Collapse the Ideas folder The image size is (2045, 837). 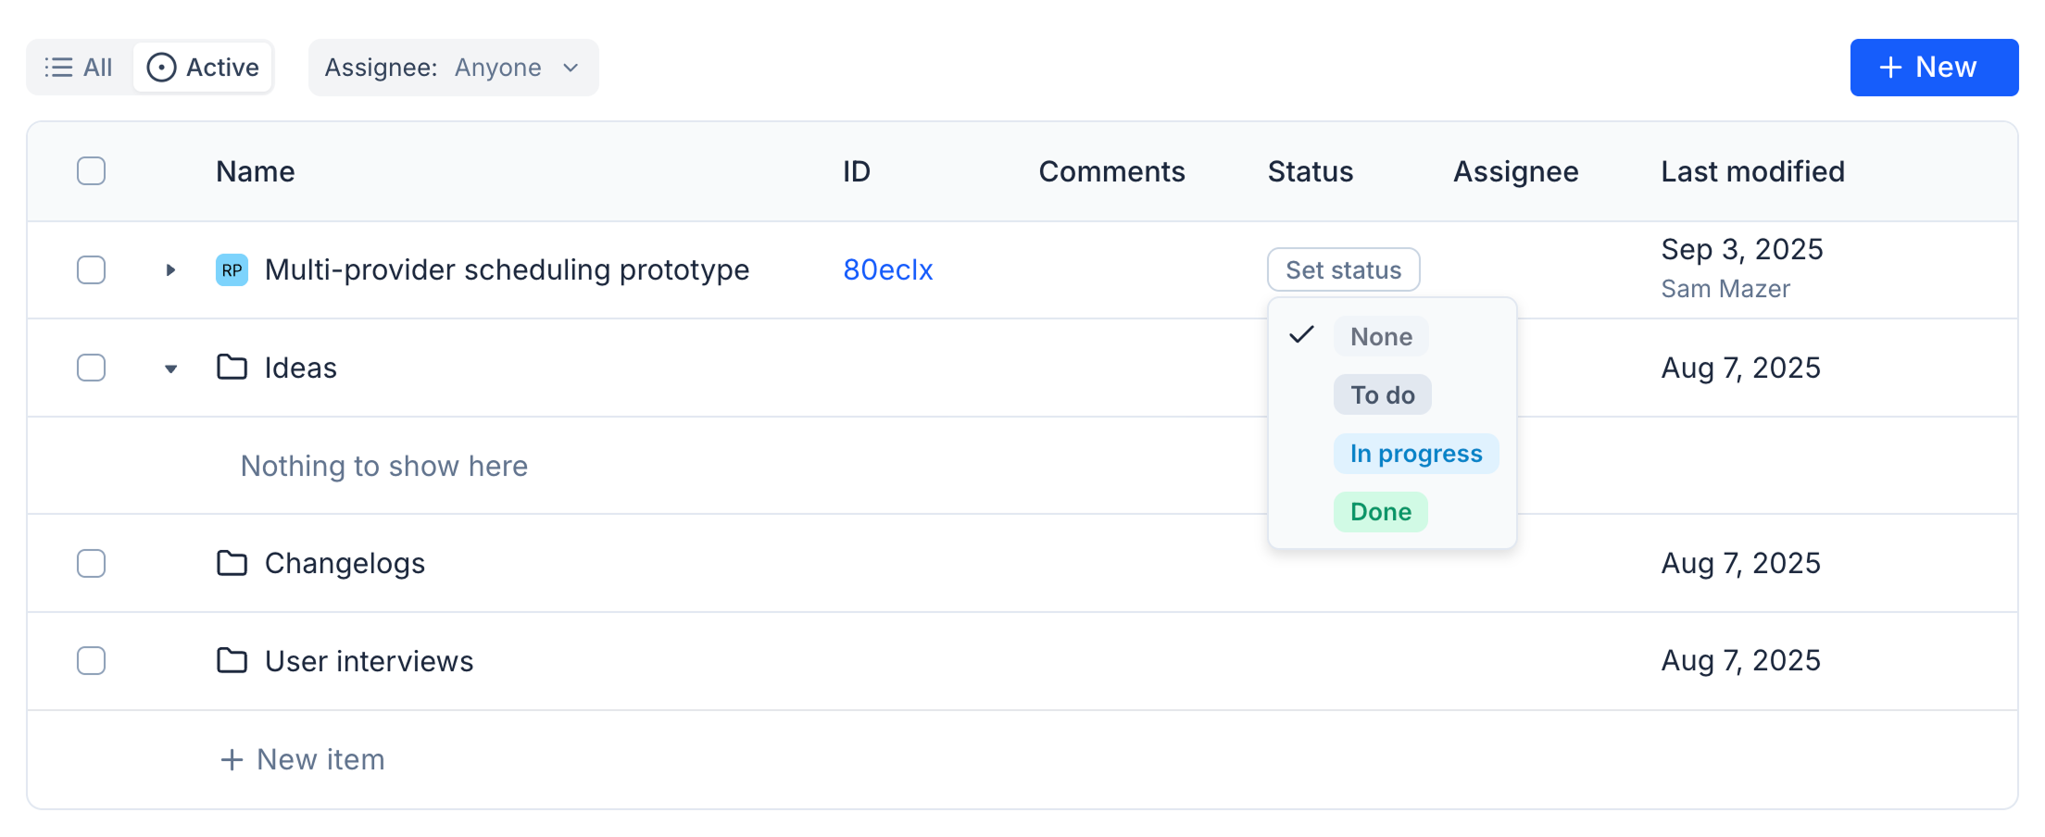click(170, 369)
